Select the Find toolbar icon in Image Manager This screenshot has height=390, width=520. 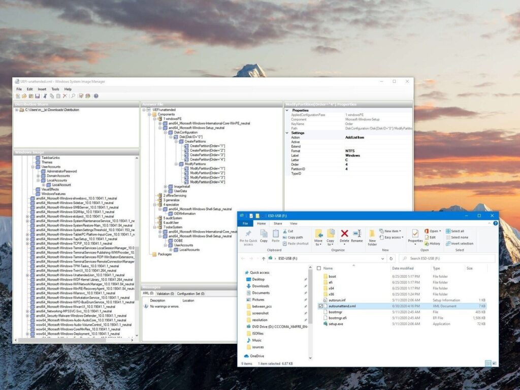click(73, 96)
